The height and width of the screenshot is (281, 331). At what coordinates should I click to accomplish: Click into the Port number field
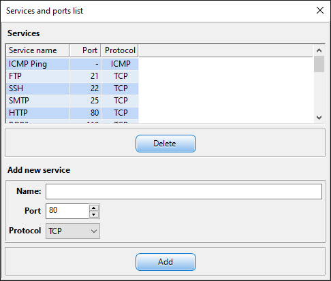pyautogui.click(x=67, y=211)
